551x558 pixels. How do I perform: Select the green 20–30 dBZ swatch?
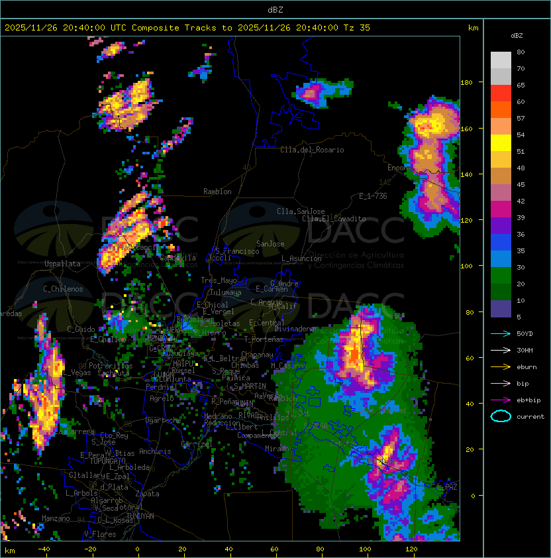pyautogui.click(x=501, y=276)
